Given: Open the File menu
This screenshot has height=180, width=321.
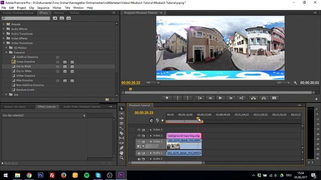Looking at the screenshot, I should click(4, 8).
